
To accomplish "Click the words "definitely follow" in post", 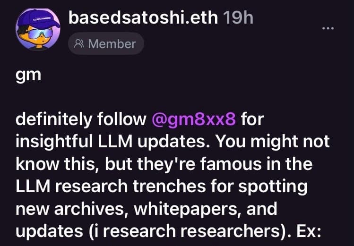I will (x=81, y=120).
